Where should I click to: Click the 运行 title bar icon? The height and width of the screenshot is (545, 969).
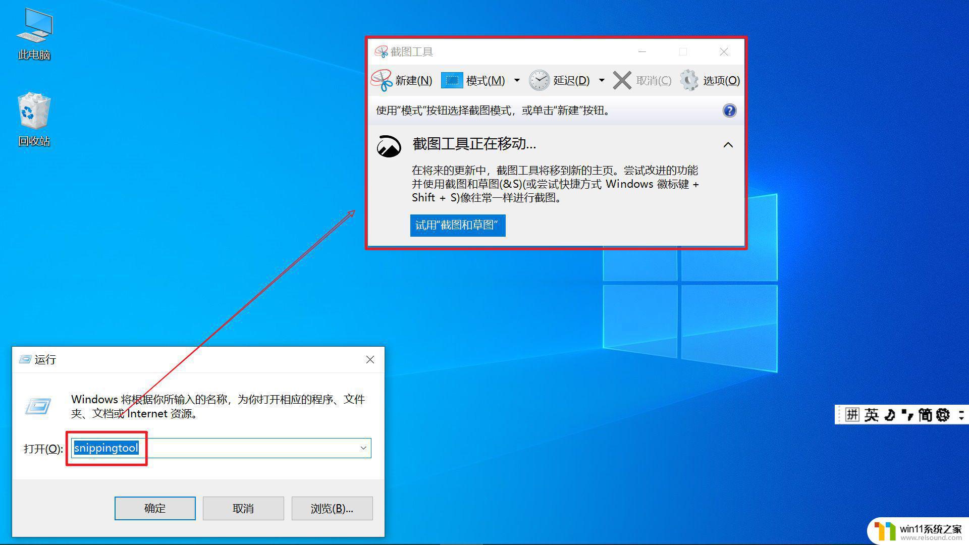tap(25, 359)
